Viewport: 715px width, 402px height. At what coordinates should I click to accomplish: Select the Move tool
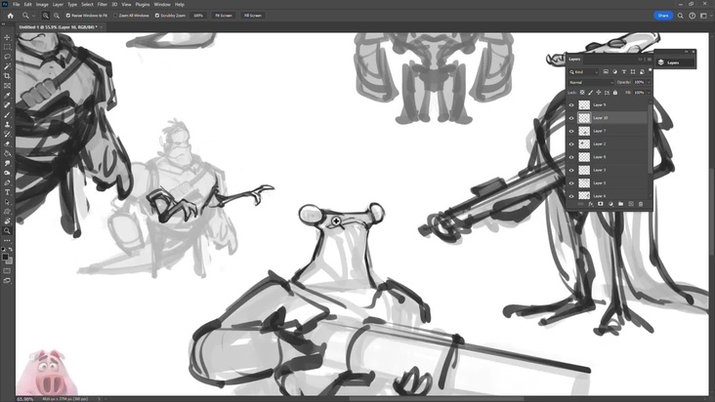click(7, 37)
